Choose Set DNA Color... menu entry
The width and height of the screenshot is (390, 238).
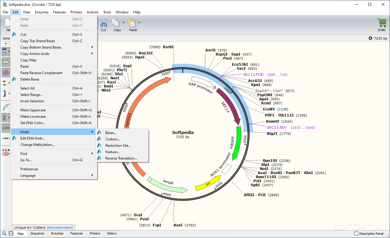pyautogui.click(x=54, y=123)
